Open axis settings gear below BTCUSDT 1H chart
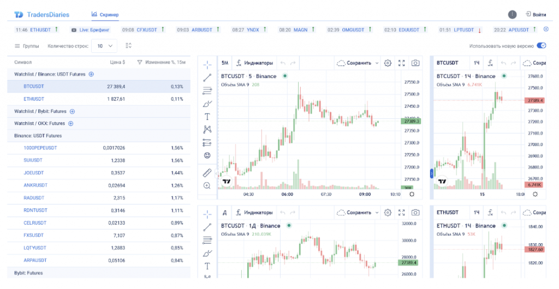Viewport: 559px width, 289px height. (x=535, y=194)
